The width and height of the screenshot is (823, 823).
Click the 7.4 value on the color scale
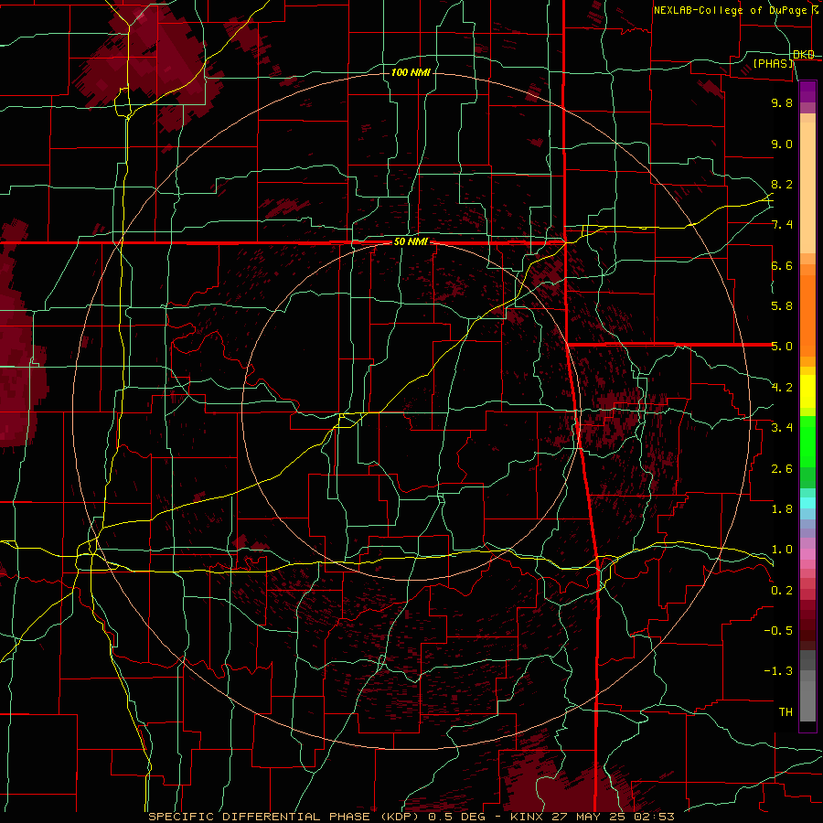[782, 225]
